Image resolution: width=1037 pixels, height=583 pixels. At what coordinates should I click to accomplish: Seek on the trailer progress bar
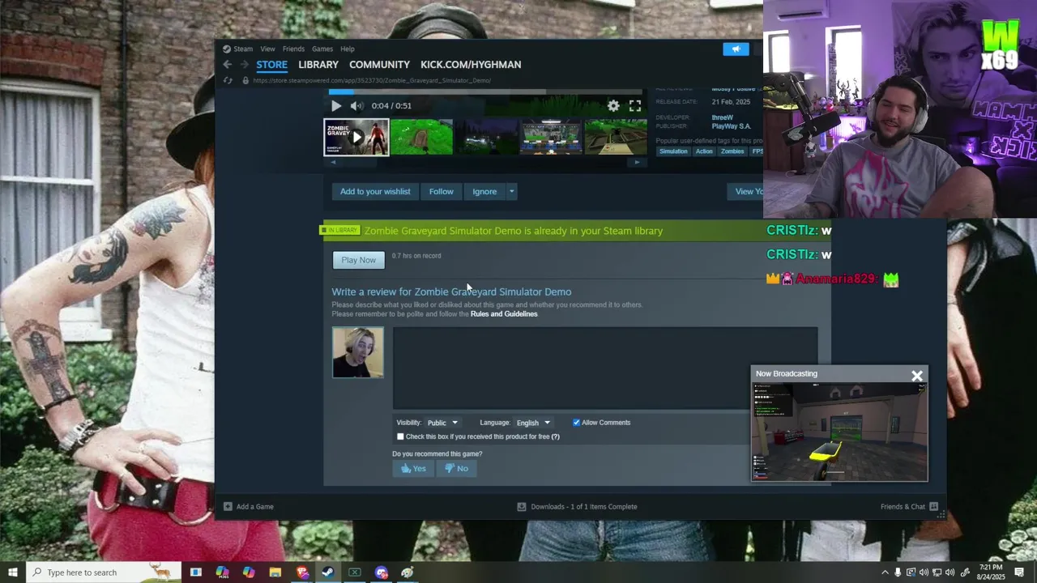pos(486,92)
